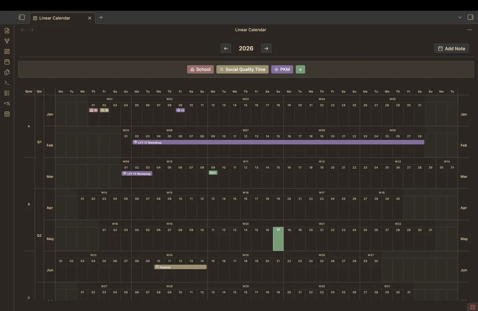Open the LYT 17 Workshop event in March

tap(137, 173)
